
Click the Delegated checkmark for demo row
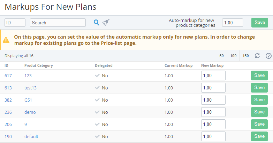tap(97, 112)
